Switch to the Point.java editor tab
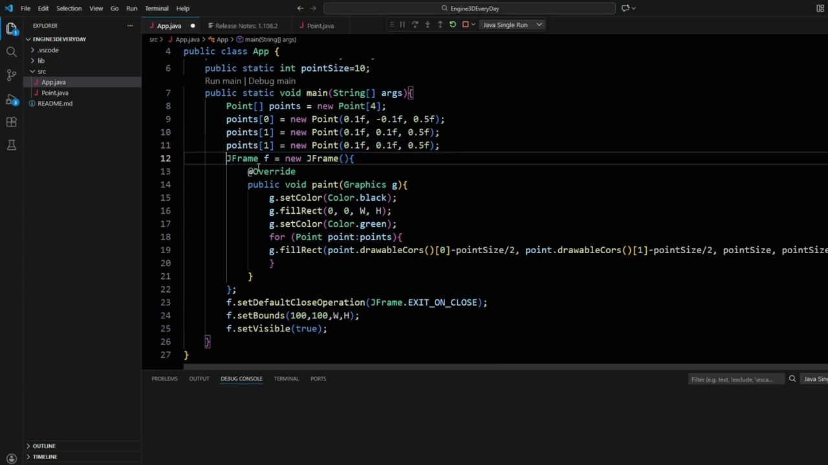The height and width of the screenshot is (465, 828). pyautogui.click(x=320, y=26)
